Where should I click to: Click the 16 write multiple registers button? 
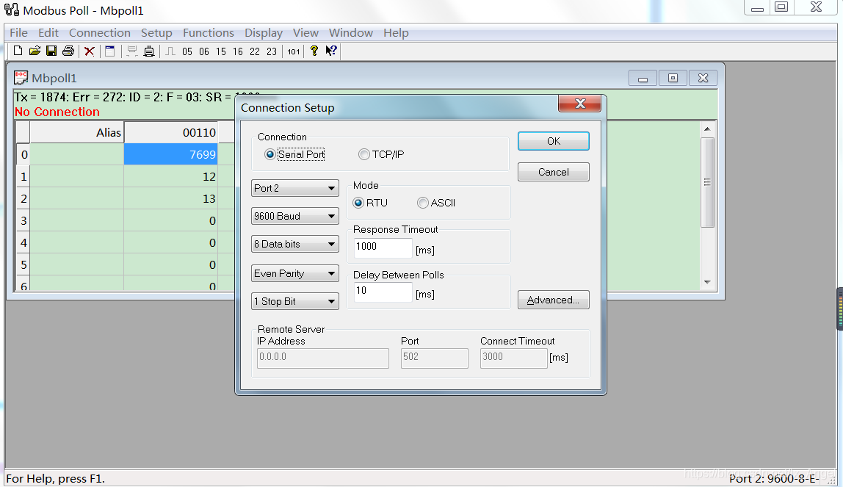tap(238, 51)
